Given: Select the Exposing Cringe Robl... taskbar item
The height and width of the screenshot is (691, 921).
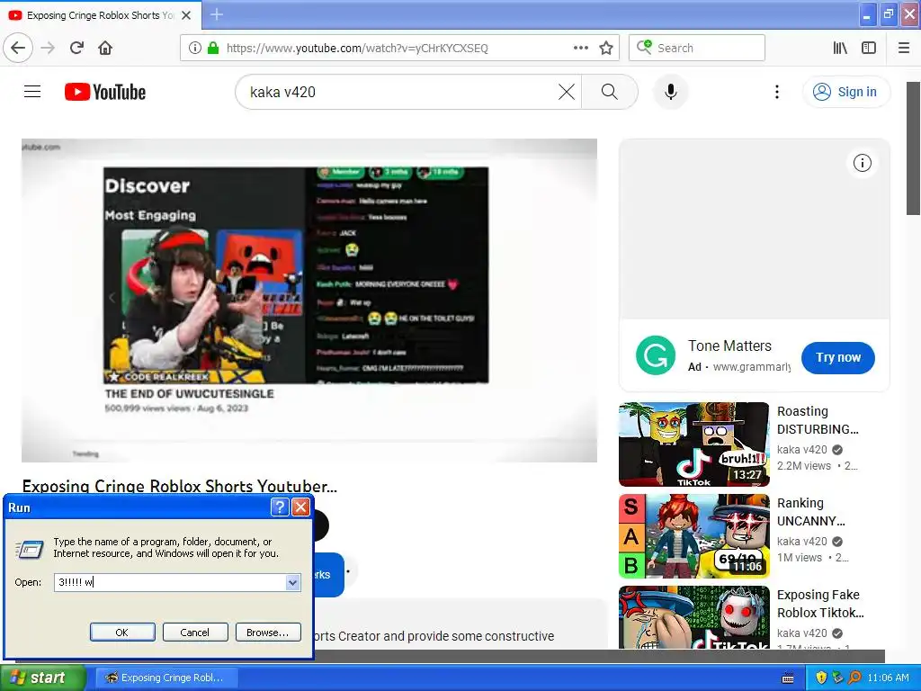Looking at the screenshot, I should (x=166, y=678).
